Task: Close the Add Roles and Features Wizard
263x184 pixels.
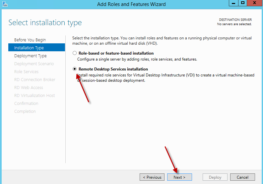Action: point(254,3)
